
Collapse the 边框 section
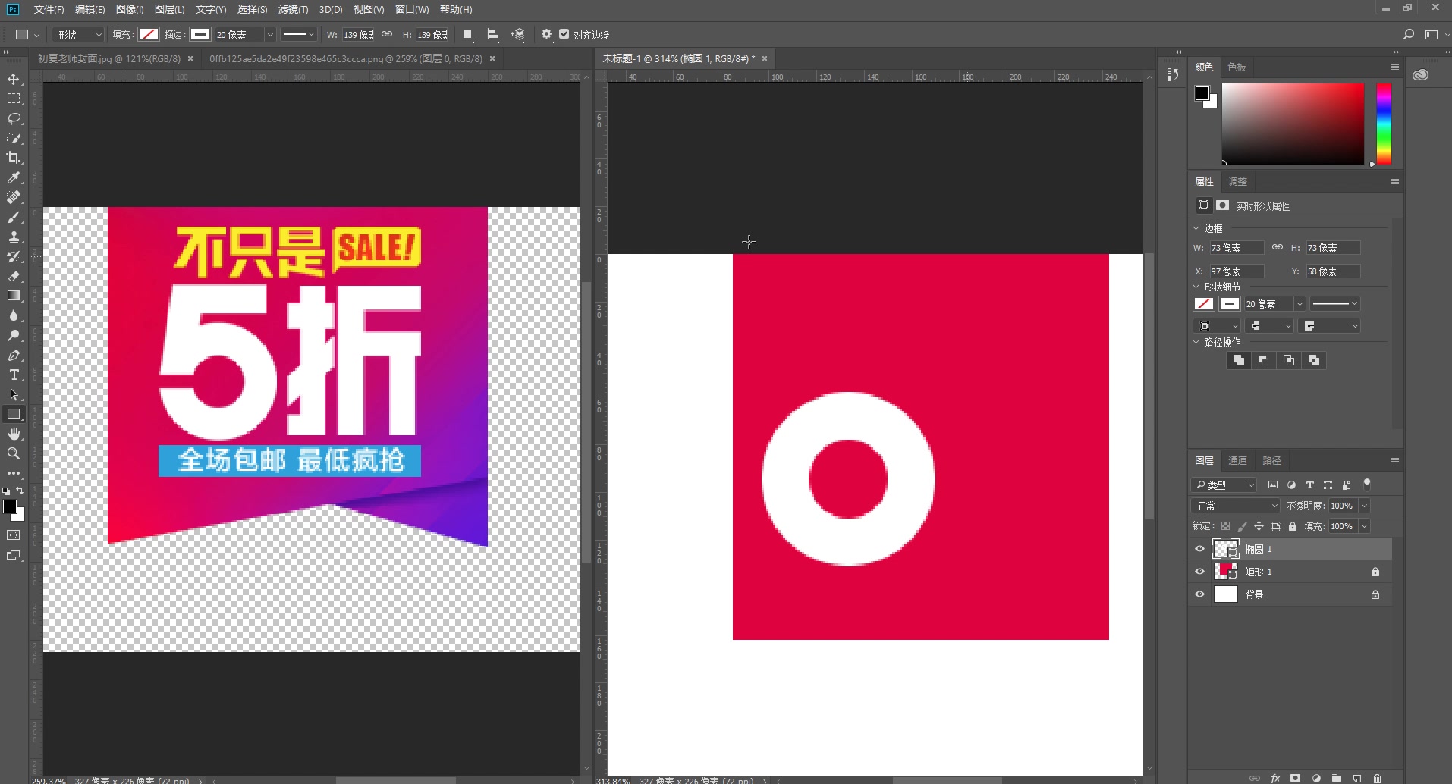(1196, 228)
